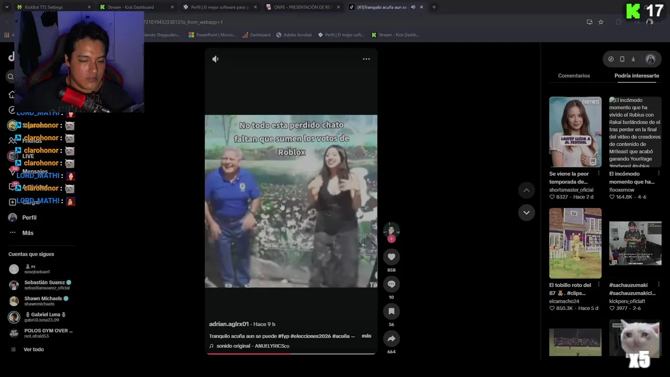Close the ONPE - PRESENTACIÓN tab
This screenshot has width=670, height=377.
coord(338,7)
